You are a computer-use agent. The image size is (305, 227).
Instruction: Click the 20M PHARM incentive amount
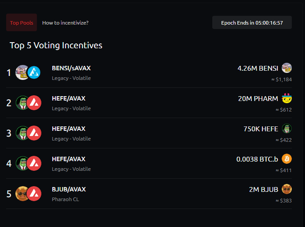258,98
